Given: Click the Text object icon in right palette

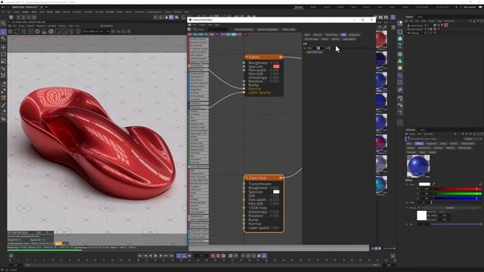Looking at the screenshot, I should coord(400,45).
